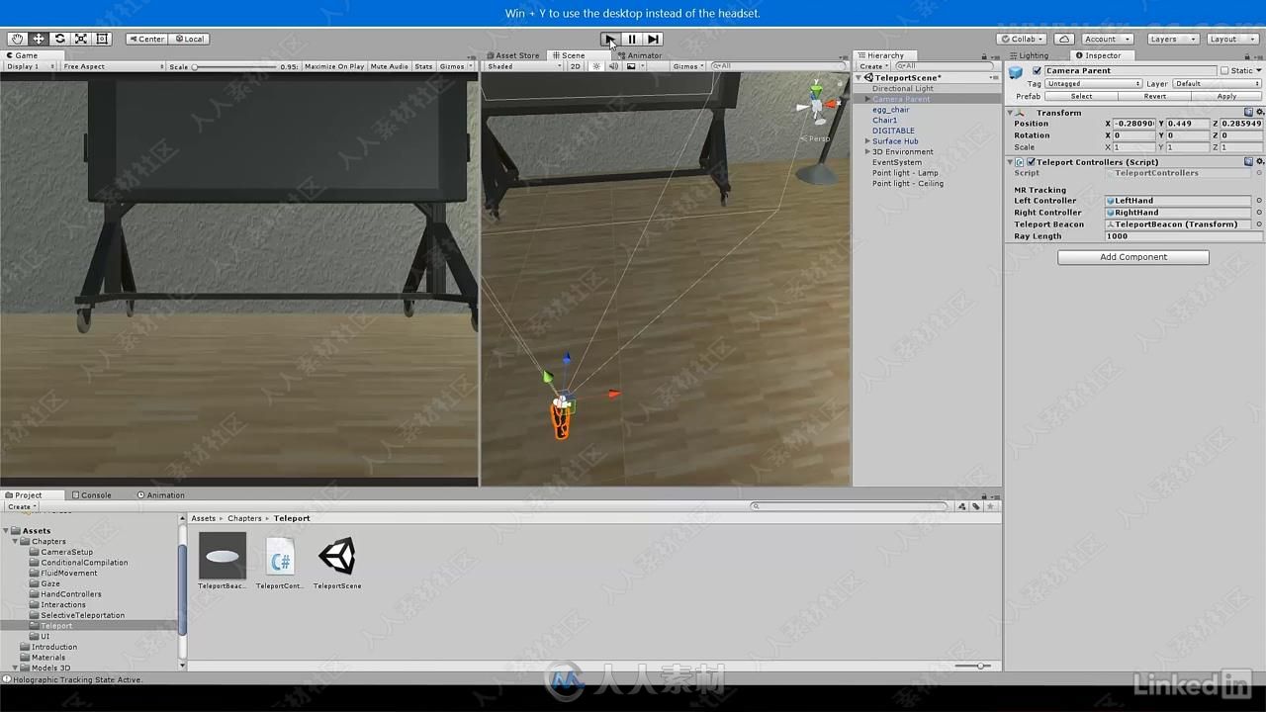1266x712 pixels.
Task: Click object picker for Right Controller
Action: pyautogui.click(x=1259, y=213)
